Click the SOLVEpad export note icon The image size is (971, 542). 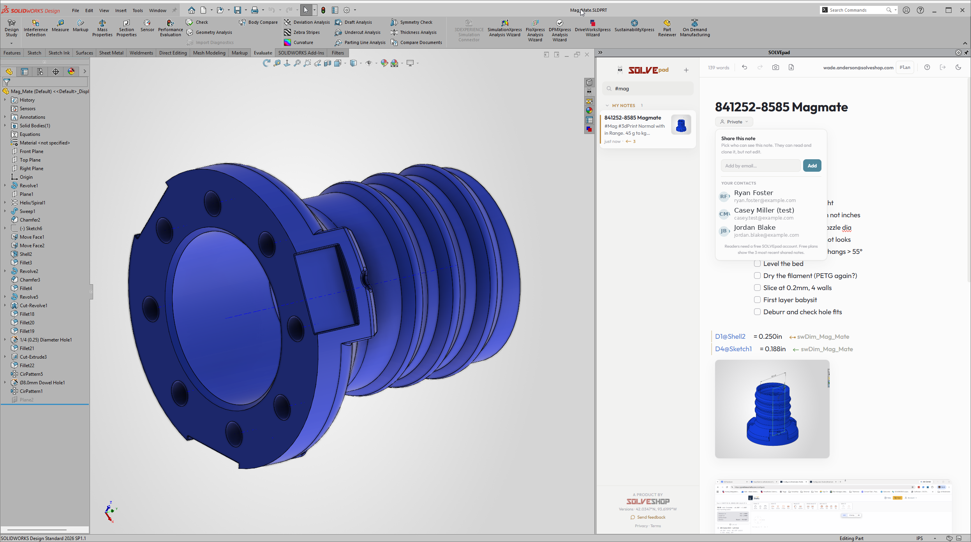pos(791,67)
